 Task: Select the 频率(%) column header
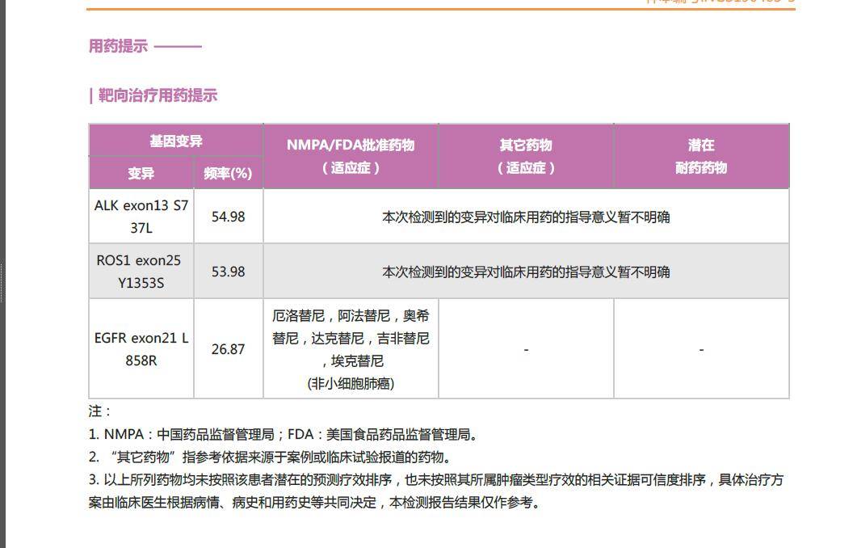click(x=228, y=173)
